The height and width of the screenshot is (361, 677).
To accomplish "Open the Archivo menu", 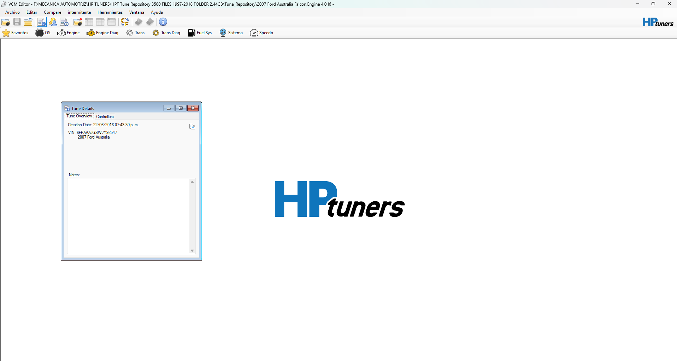I will 12,12.
